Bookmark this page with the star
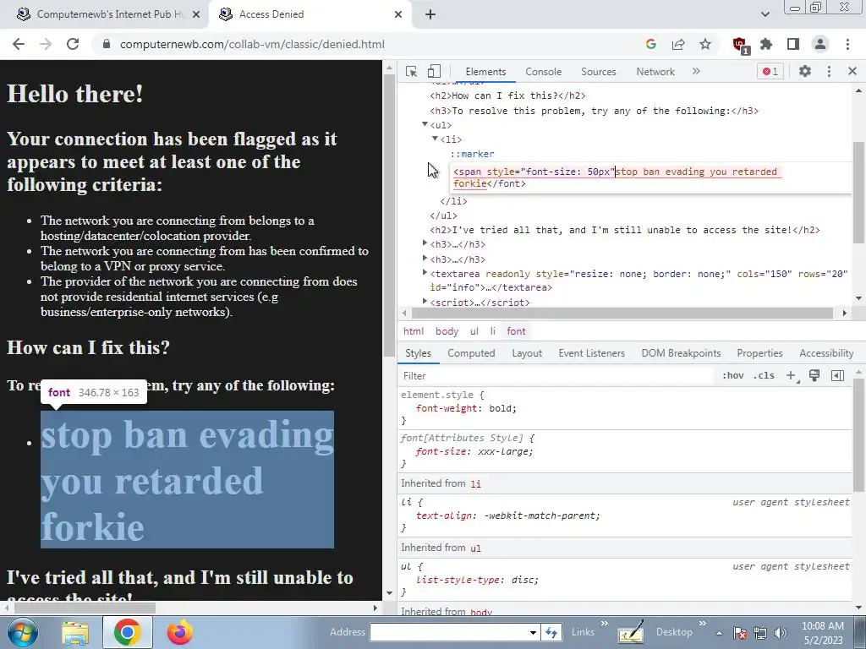Viewport: 866px width, 649px height. [x=705, y=44]
